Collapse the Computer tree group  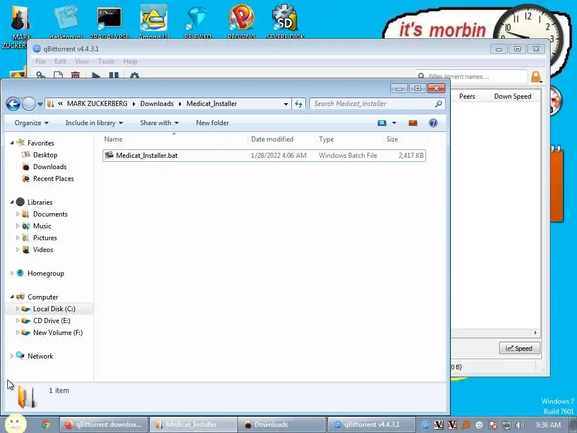(12, 297)
